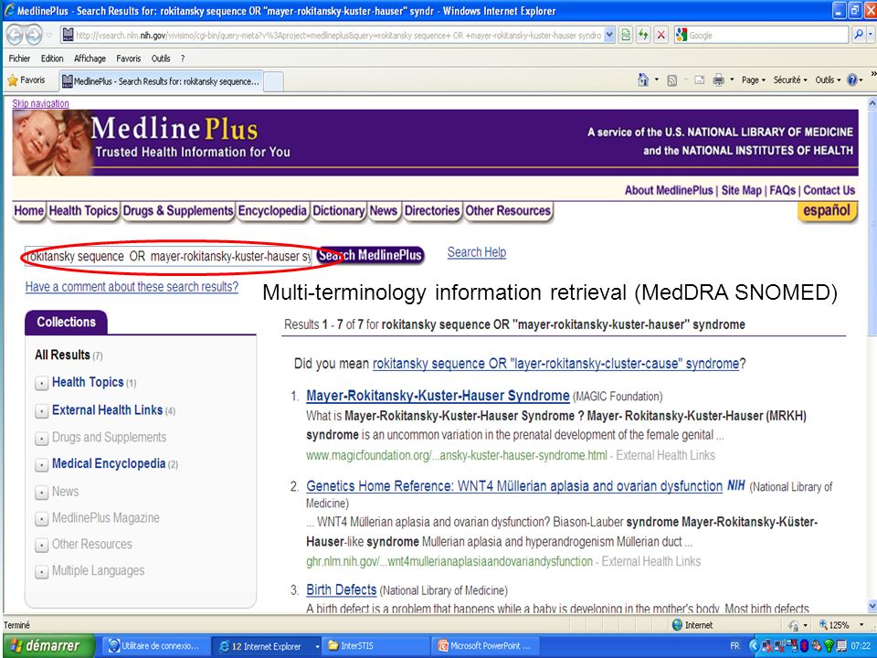Toggle the News collection box
The height and width of the screenshot is (658, 877).
pos(41,493)
